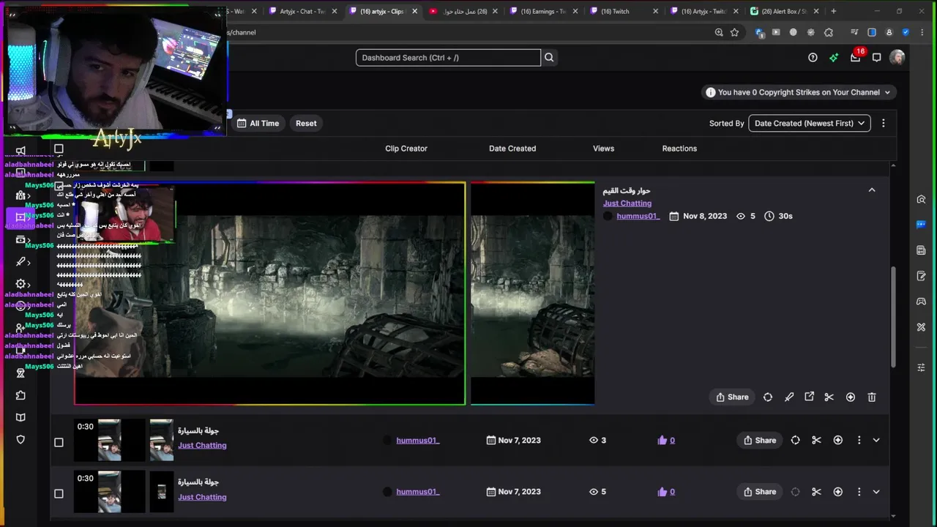Click the plus-circle icon in the expanded clip
Image resolution: width=937 pixels, height=527 pixels.
point(850,397)
